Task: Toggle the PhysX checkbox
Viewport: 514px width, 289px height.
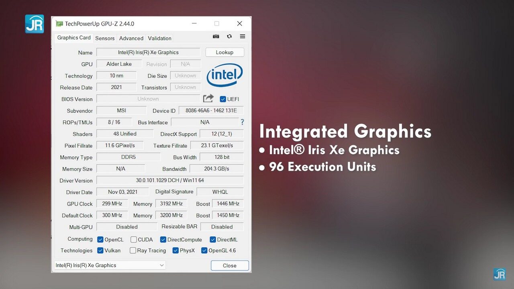Action: pos(175,250)
